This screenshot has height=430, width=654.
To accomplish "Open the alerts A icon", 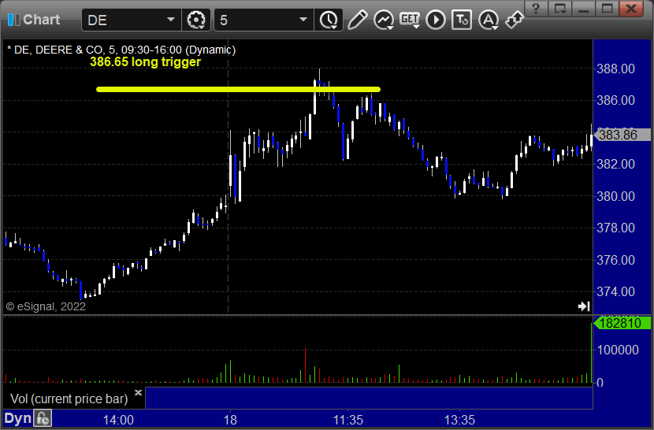I will 489,20.
